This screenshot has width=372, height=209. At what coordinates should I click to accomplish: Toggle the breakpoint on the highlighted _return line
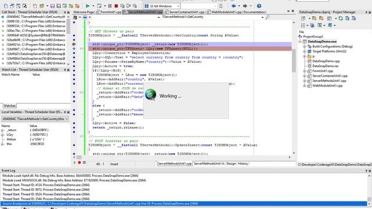pos(74,44)
